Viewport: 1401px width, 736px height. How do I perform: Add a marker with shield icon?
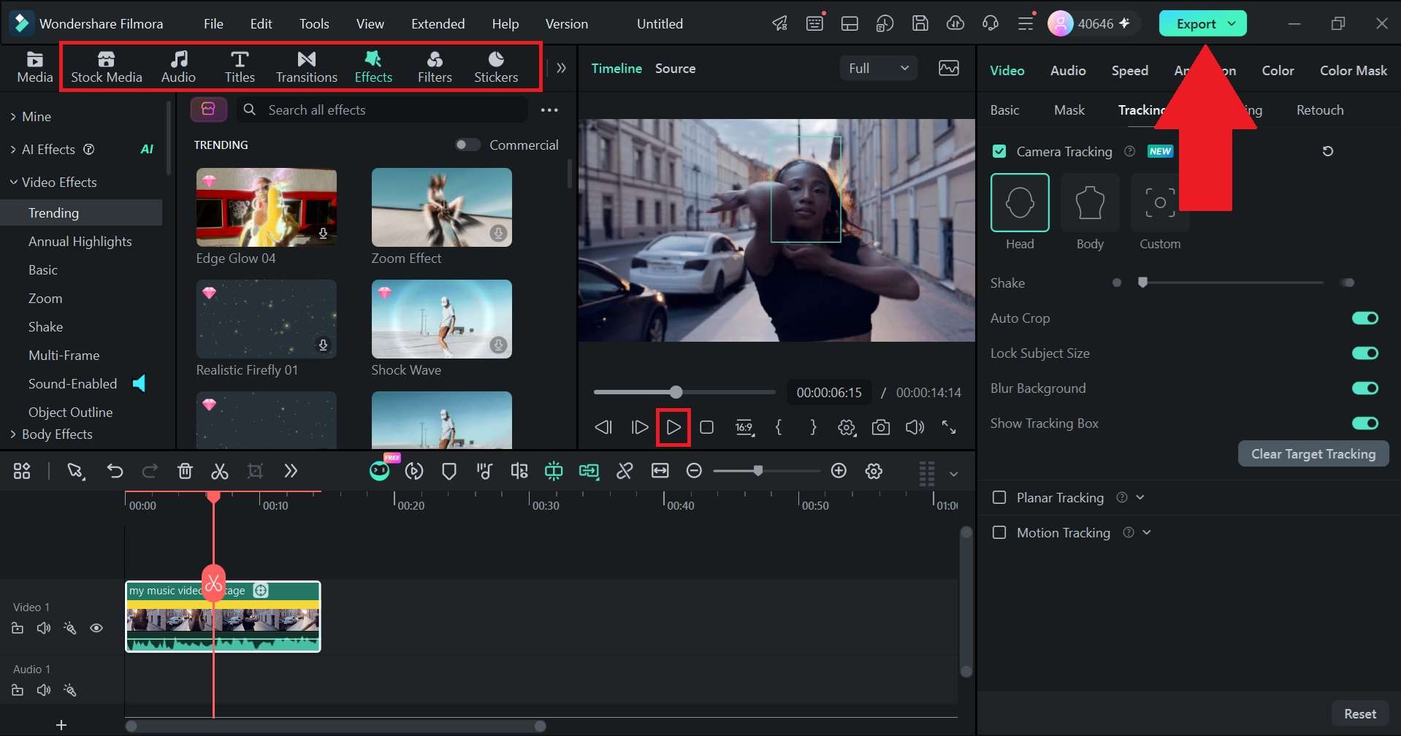(x=449, y=471)
